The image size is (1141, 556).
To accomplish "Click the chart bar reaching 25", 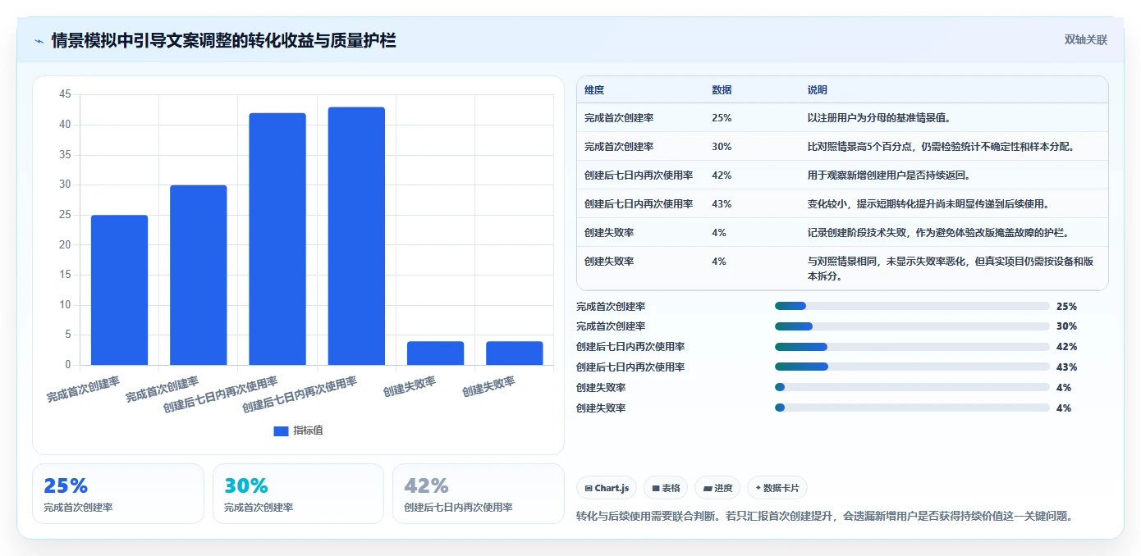I will (119, 289).
